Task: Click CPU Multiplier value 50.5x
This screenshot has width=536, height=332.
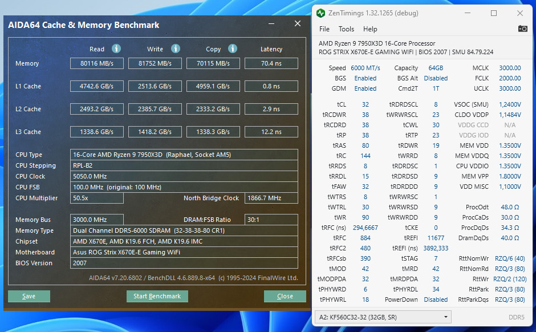Action: tap(97, 198)
